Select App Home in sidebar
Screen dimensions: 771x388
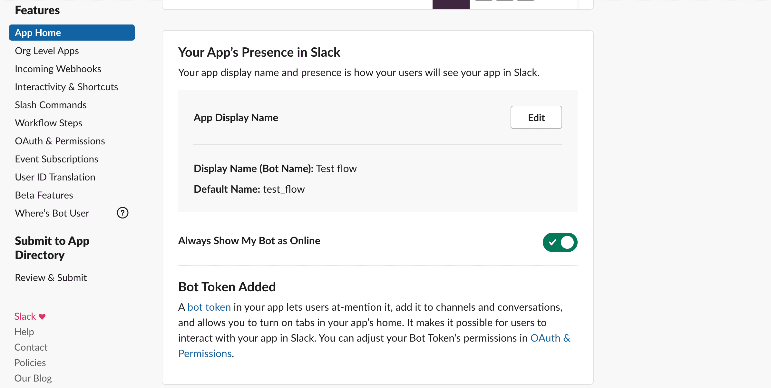coord(72,33)
